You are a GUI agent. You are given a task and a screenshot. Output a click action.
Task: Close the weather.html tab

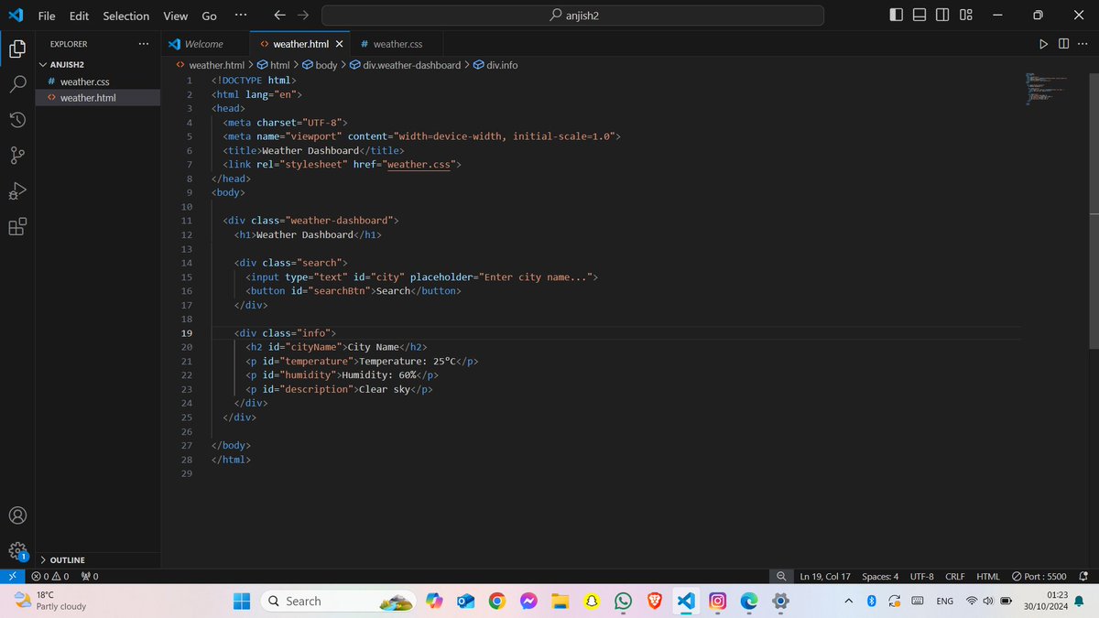pos(340,43)
